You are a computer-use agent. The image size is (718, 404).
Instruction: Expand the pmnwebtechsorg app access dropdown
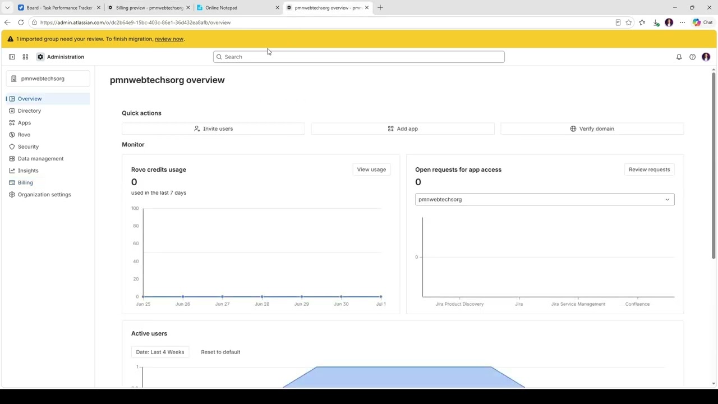(x=545, y=199)
